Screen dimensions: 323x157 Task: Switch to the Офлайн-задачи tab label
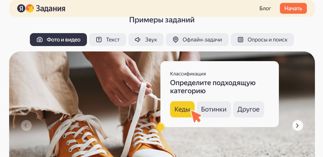pyautogui.click(x=202, y=40)
